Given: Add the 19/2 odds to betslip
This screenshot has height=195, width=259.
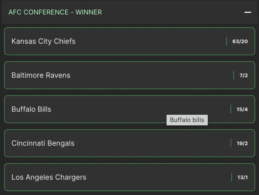Looking at the screenshot, I should (242, 143).
